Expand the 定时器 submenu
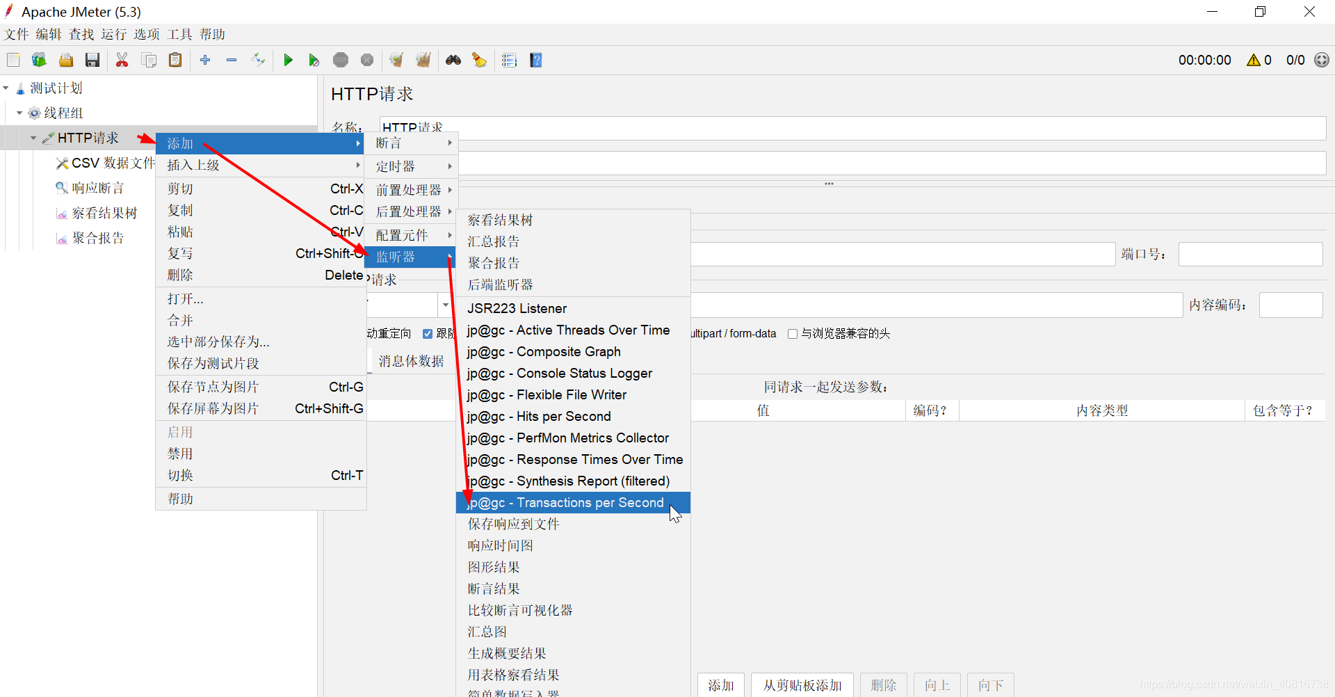The image size is (1335, 697). [411, 166]
